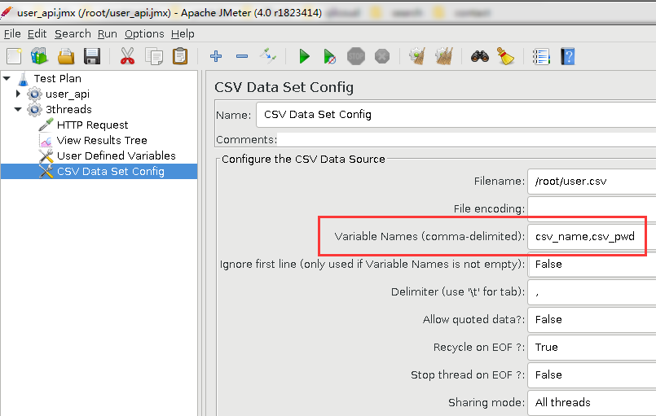This screenshot has height=416, width=656.
Task: Open the Allow quoted data dropdown
Action: click(x=592, y=319)
